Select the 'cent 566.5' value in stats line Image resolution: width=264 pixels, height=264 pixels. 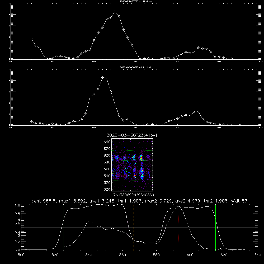[44, 201]
